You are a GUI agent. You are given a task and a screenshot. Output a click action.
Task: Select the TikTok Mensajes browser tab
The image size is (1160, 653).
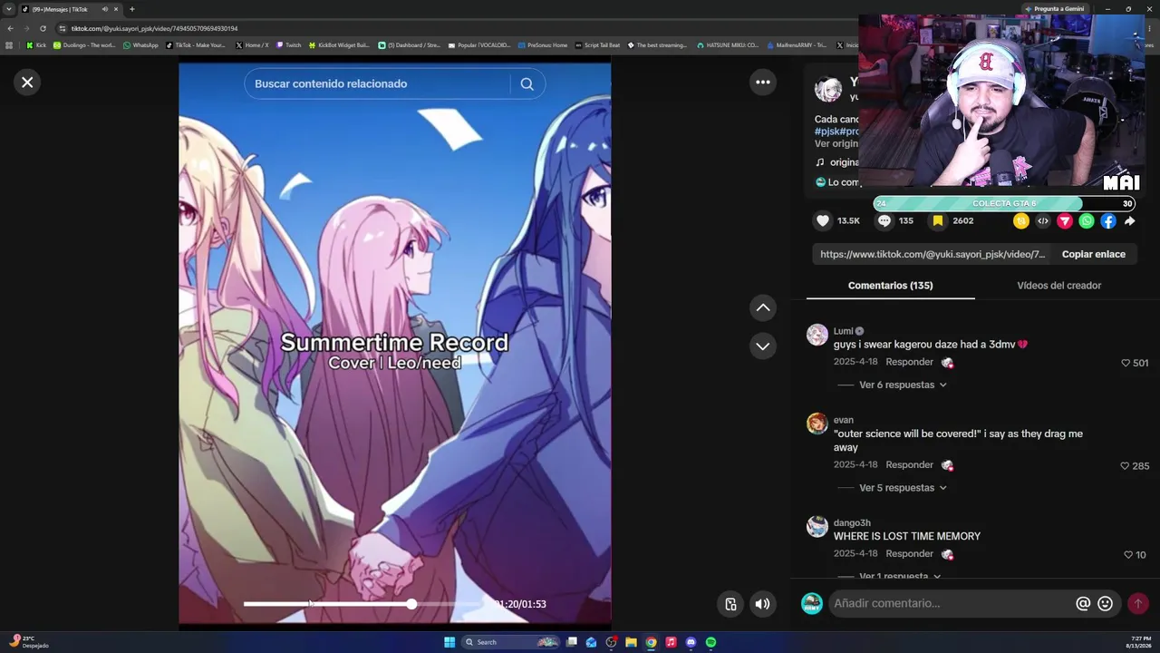click(70, 9)
